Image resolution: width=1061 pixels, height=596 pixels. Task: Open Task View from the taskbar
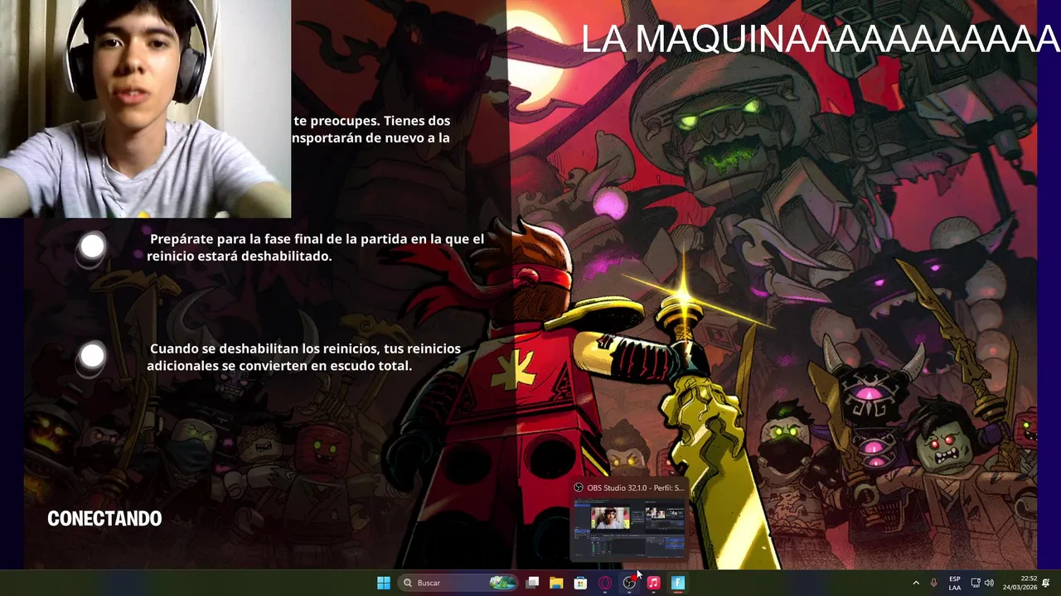coord(533,583)
